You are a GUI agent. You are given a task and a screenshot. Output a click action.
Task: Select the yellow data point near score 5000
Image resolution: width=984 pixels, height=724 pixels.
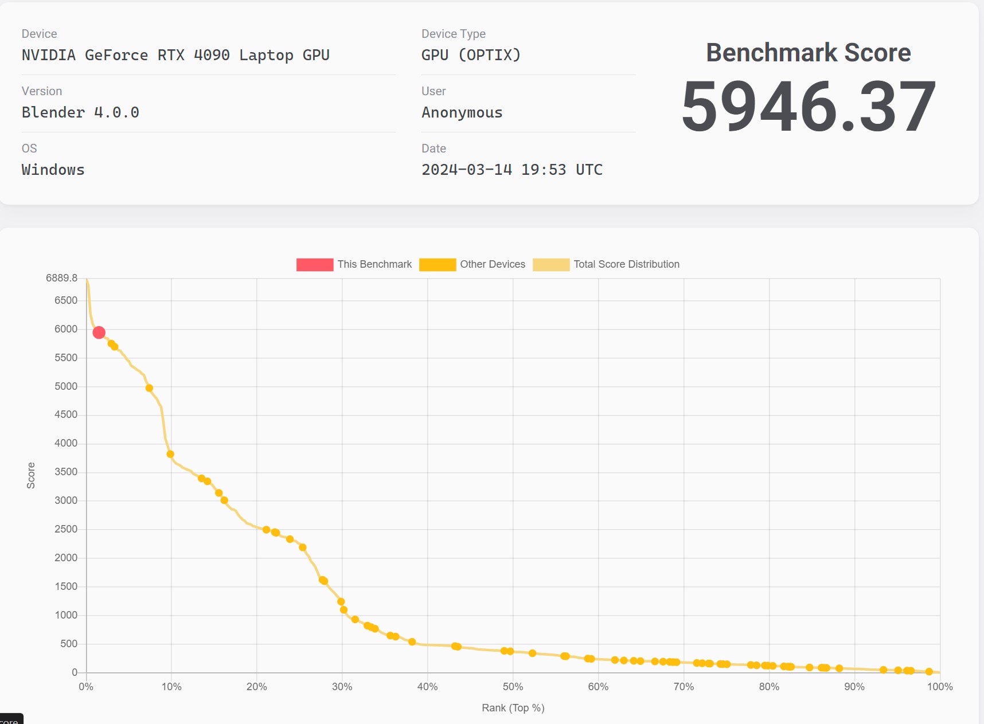[x=149, y=388]
